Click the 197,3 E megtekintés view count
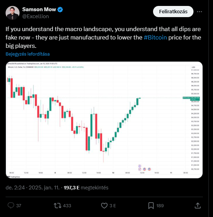The width and height of the screenshot is (213, 217). pyautogui.click(x=86, y=188)
